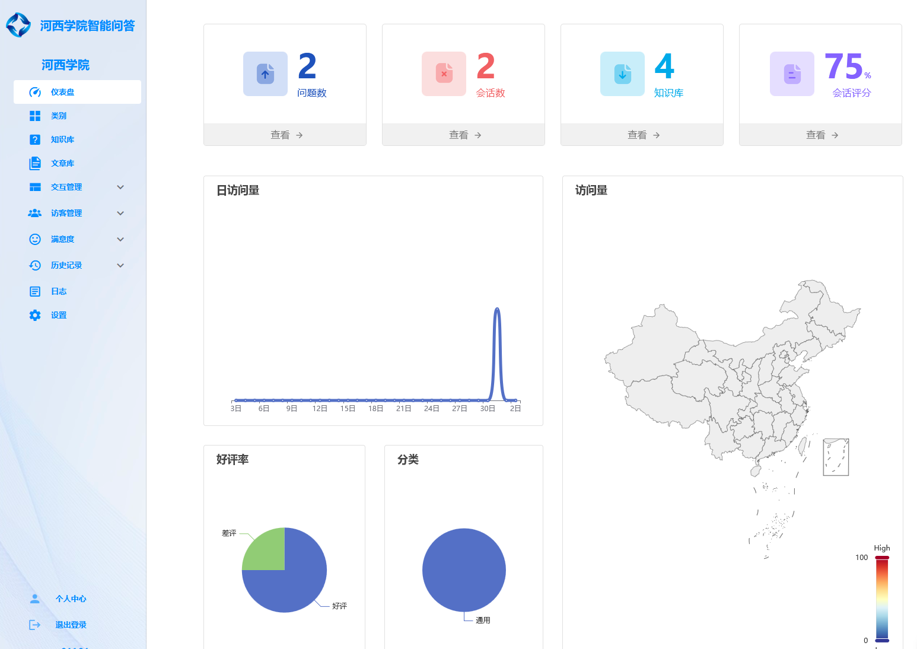This screenshot has height=649, width=917.
Task: Click the purple document icon for 会话评分
Action: click(x=792, y=74)
